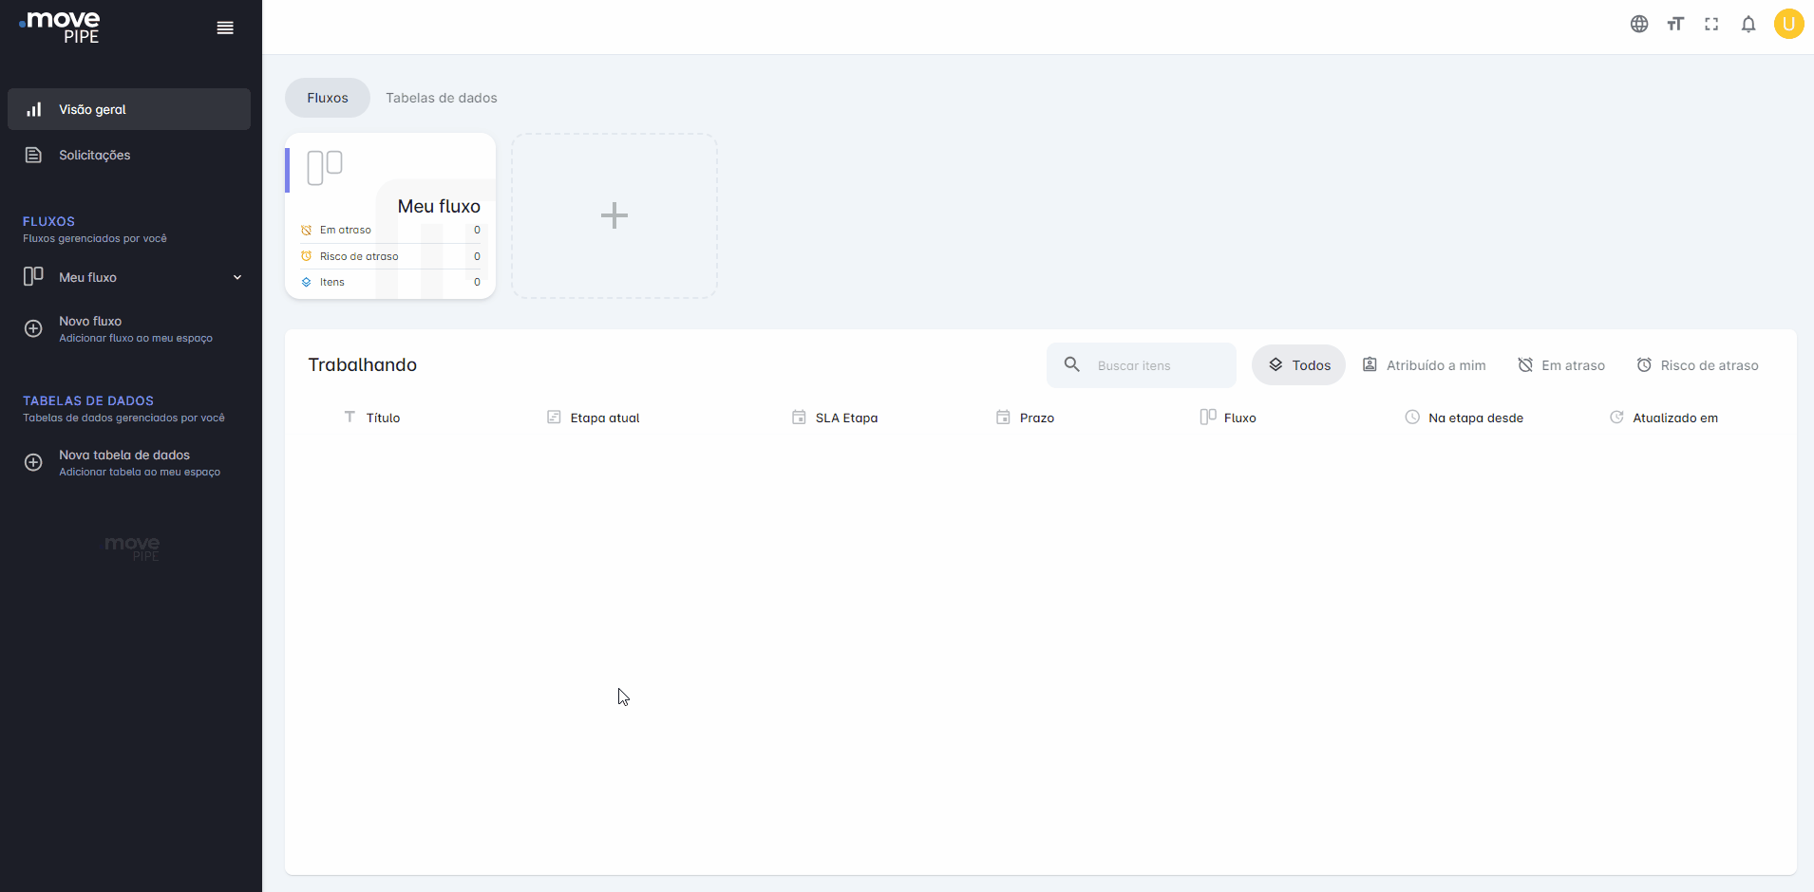Sort by Na etapa desde column header

1476,418
